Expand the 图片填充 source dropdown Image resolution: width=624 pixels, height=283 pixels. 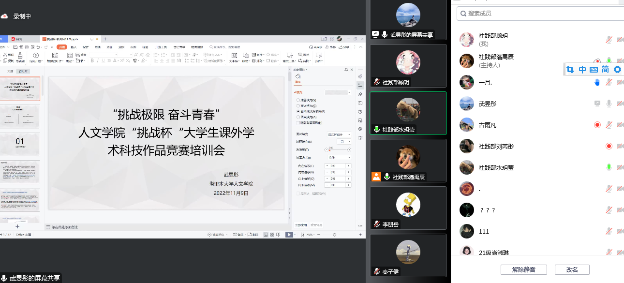339,134
